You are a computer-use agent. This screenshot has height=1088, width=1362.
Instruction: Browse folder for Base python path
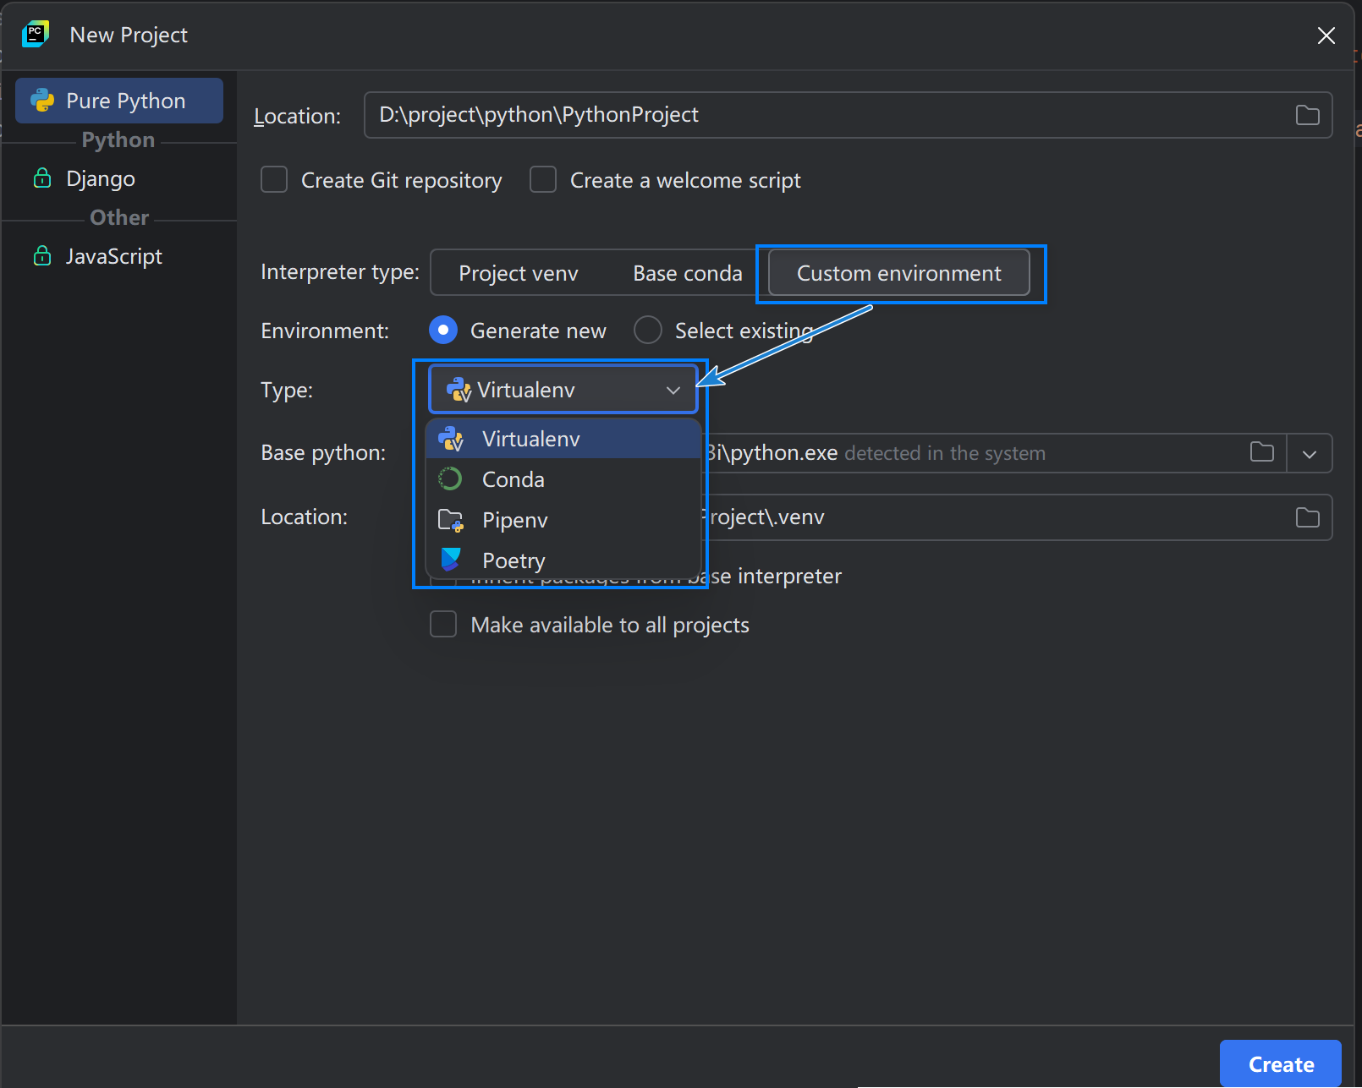point(1261,452)
